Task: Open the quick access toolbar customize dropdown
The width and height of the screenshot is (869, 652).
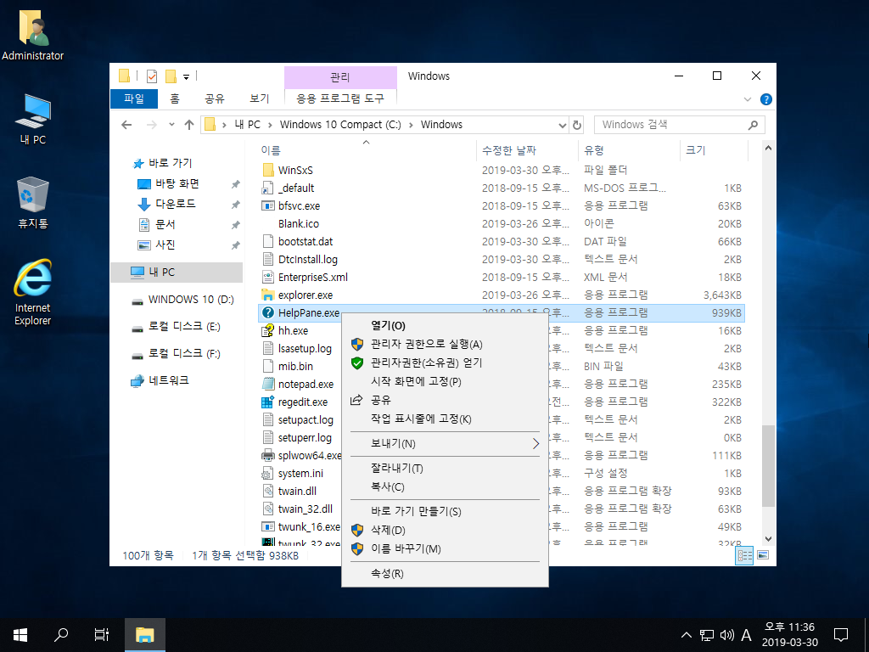Action: [x=186, y=77]
